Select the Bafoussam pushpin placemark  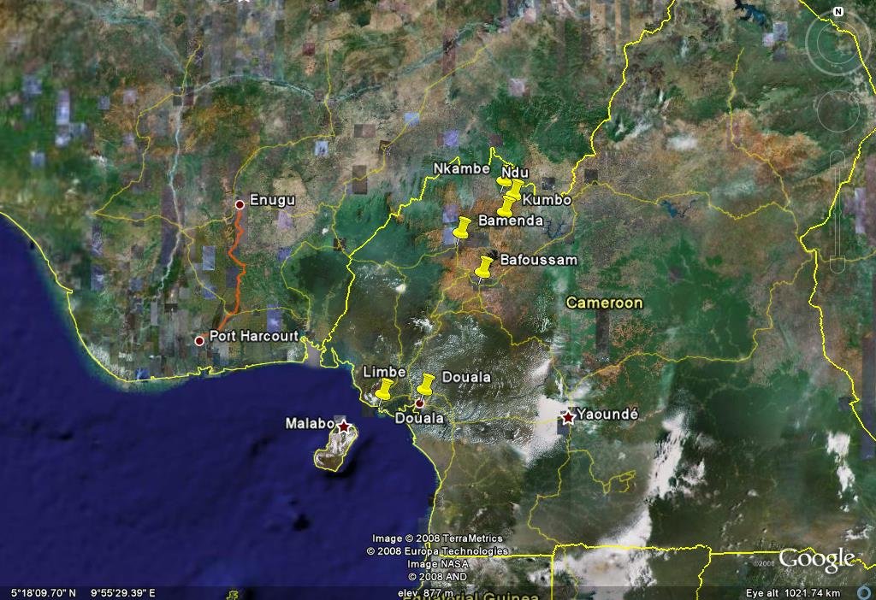(x=485, y=267)
